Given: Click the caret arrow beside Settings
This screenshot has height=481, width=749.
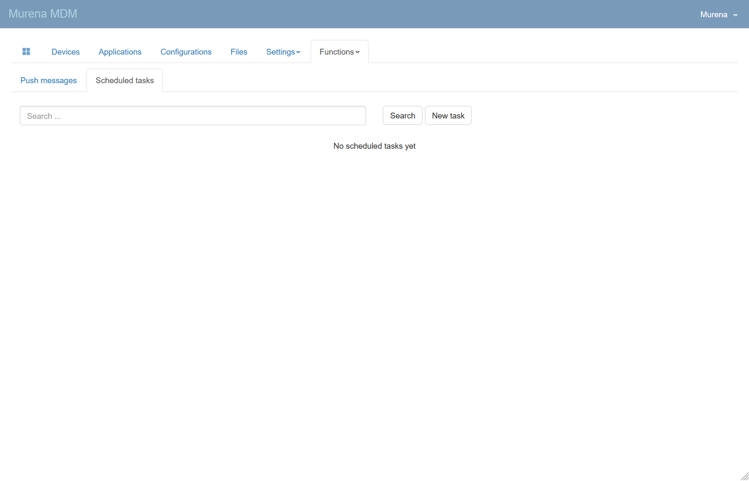Looking at the screenshot, I should click(298, 53).
